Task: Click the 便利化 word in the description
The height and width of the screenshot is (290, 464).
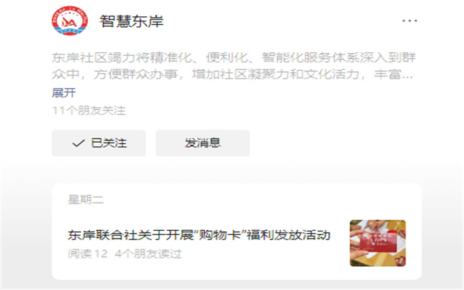Action: (227, 57)
